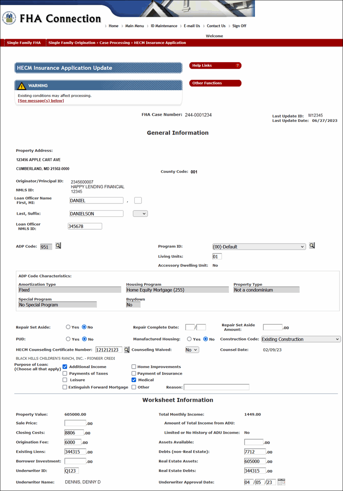Open the Counseling Waived dropdown

192,350
